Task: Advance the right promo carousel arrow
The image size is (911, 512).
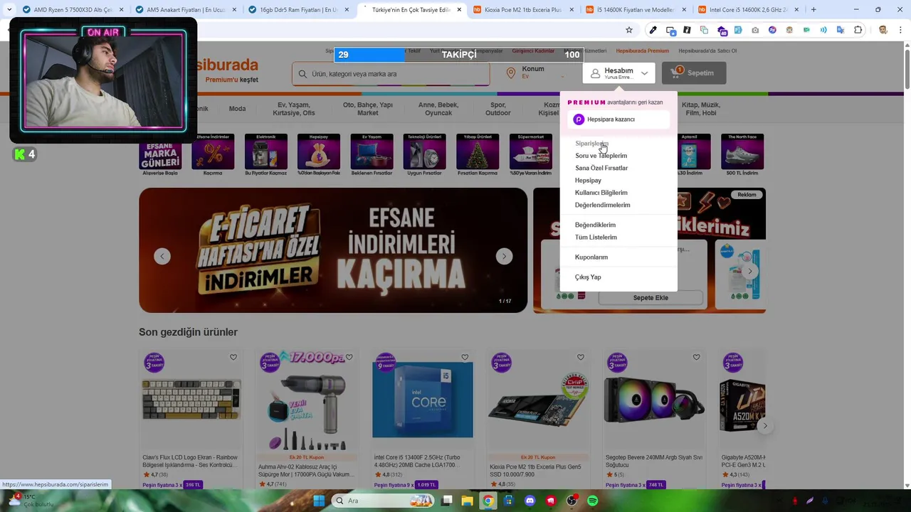Action: 749,271
